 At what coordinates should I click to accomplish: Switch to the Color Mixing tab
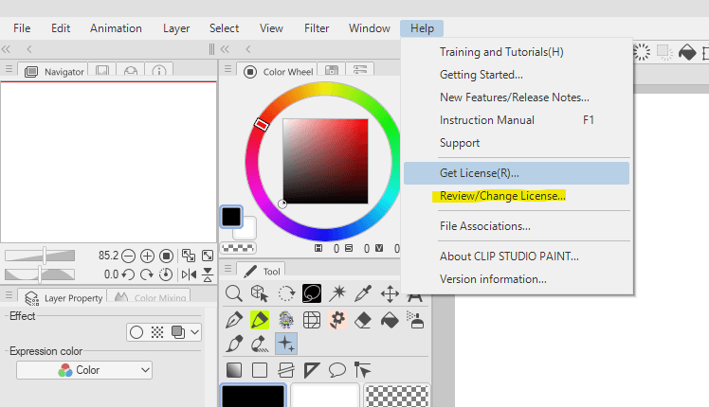152,298
